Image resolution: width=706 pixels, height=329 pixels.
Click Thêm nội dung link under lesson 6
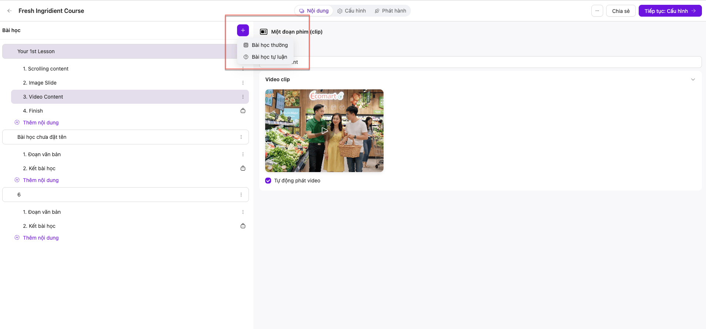(x=41, y=238)
